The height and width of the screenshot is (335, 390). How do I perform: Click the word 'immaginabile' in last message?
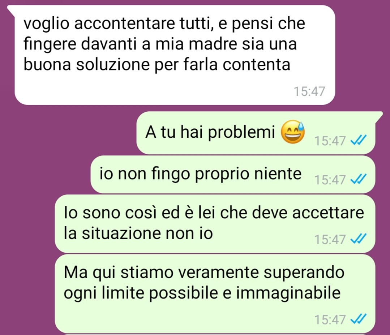click(x=288, y=293)
